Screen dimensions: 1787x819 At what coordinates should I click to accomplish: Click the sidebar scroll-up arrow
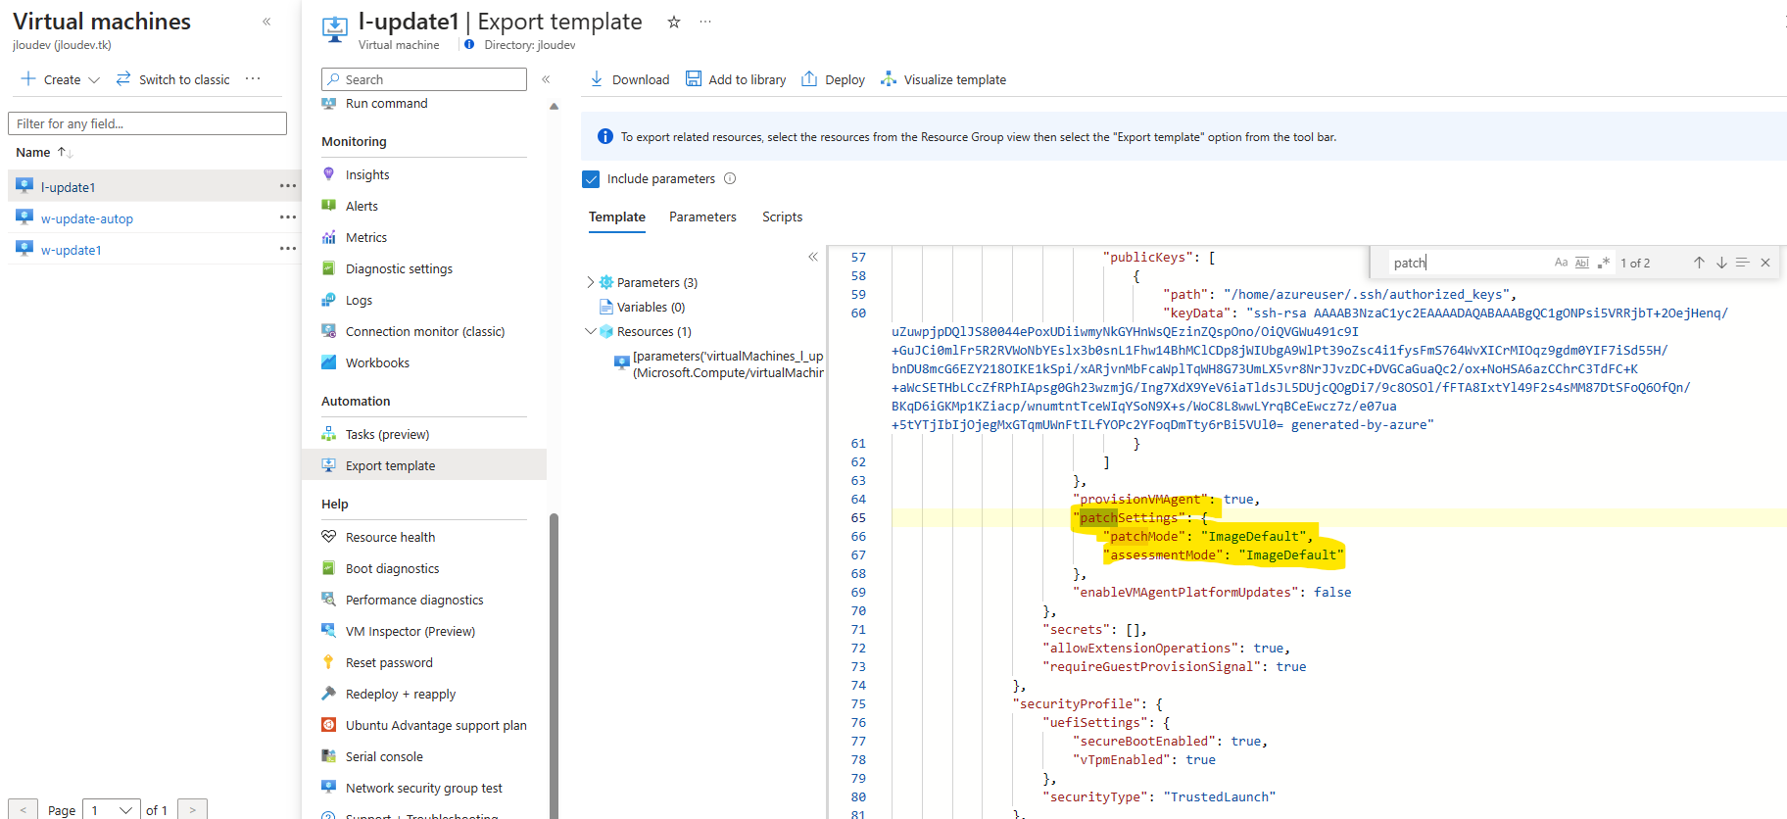click(x=554, y=106)
